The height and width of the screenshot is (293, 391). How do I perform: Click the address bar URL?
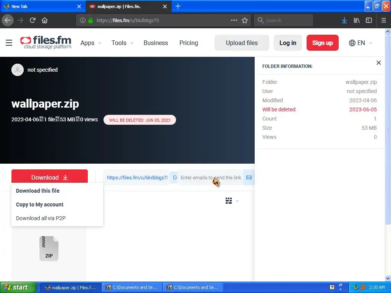click(128, 20)
